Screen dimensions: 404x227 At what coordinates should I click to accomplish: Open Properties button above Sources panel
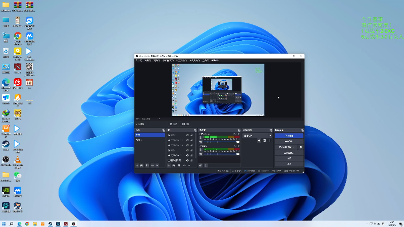(x=173, y=124)
